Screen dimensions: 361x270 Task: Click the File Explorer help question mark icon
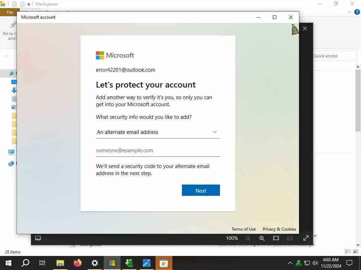click(x=357, y=12)
